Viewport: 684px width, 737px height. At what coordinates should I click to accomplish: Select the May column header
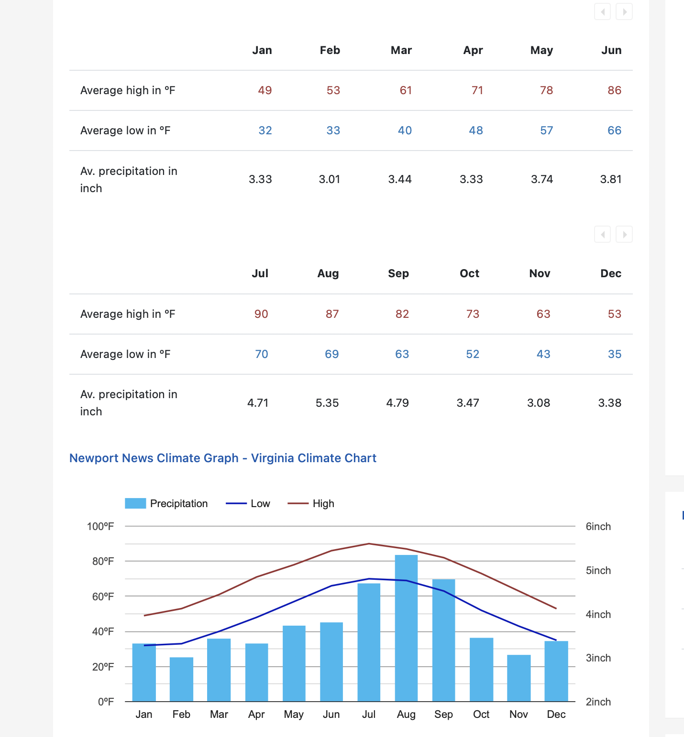542,50
